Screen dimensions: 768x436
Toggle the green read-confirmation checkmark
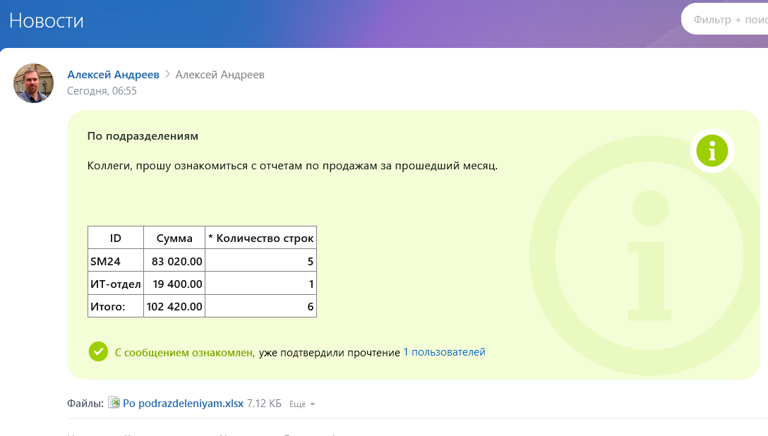(x=98, y=351)
